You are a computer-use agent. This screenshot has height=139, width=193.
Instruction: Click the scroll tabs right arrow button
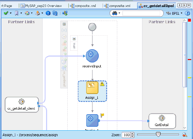pyautogui.click(x=184, y=5)
